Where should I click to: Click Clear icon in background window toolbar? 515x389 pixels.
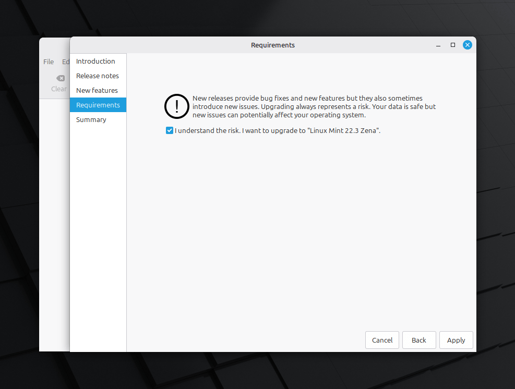pyautogui.click(x=61, y=78)
